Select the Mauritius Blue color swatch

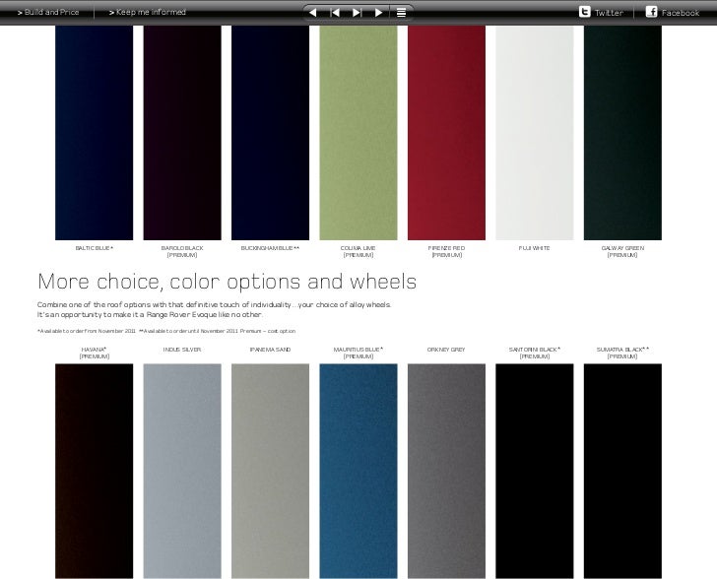[x=358, y=471]
